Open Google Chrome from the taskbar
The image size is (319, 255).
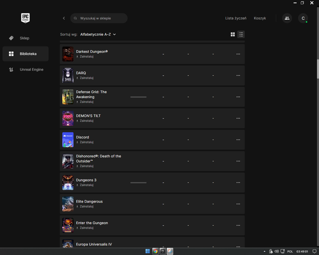pyautogui.click(x=156, y=252)
